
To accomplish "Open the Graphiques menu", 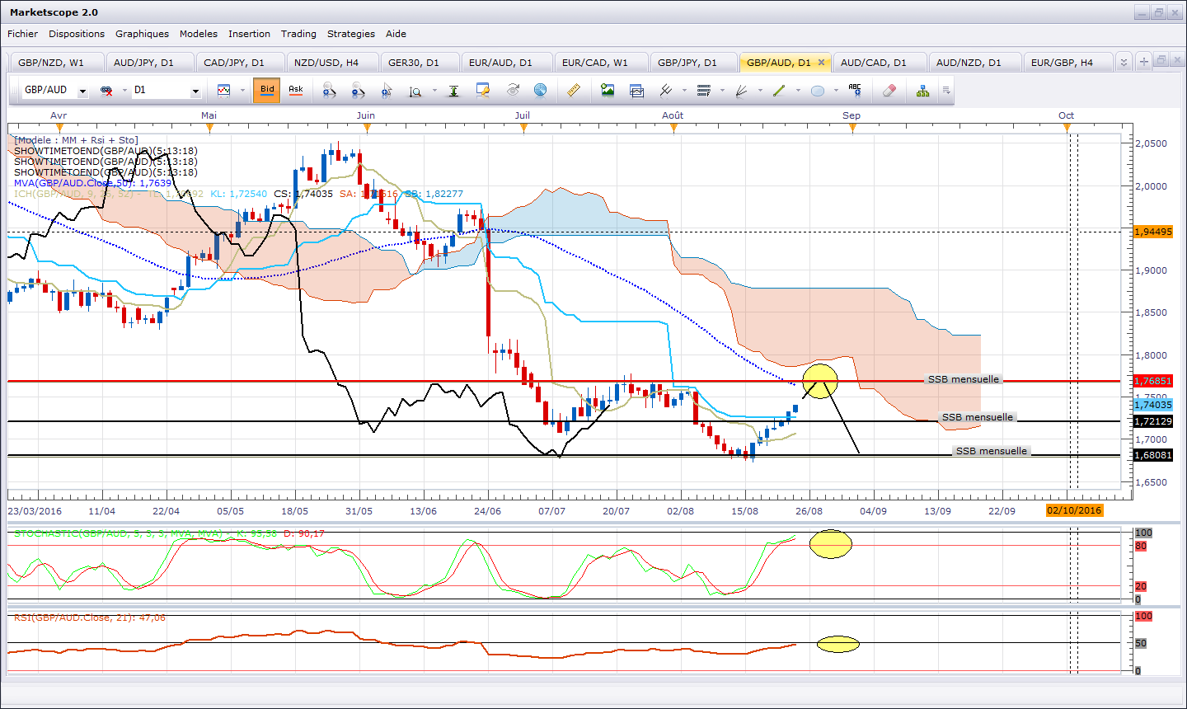I will [142, 34].
